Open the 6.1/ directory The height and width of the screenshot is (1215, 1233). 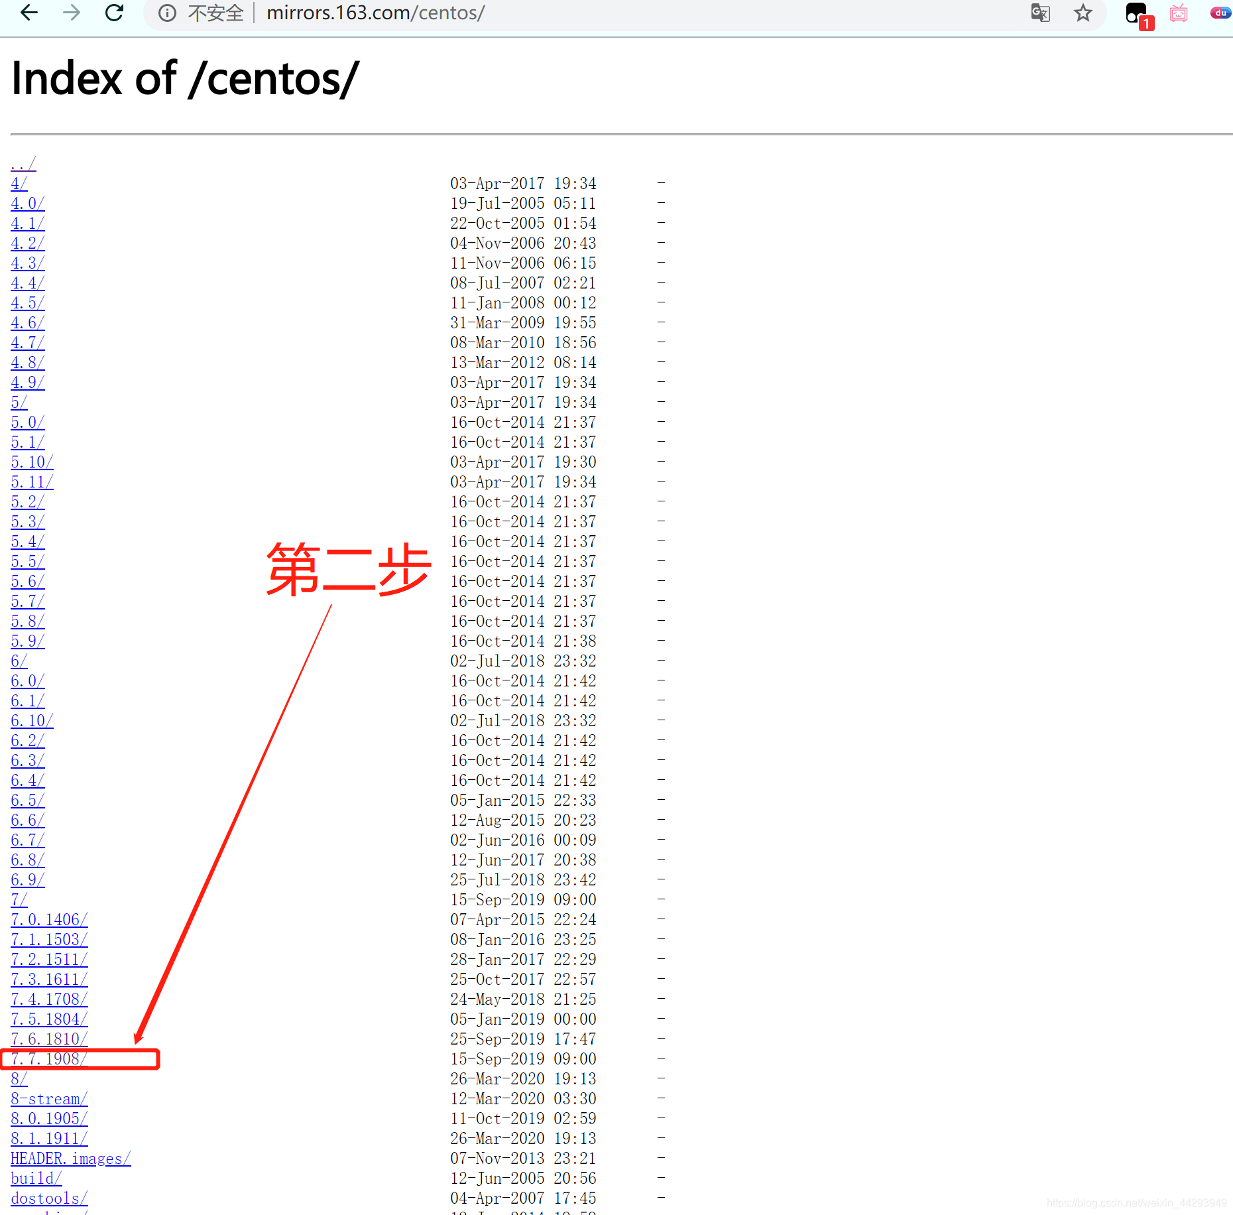pyautogui.click(x=28, y=700)
